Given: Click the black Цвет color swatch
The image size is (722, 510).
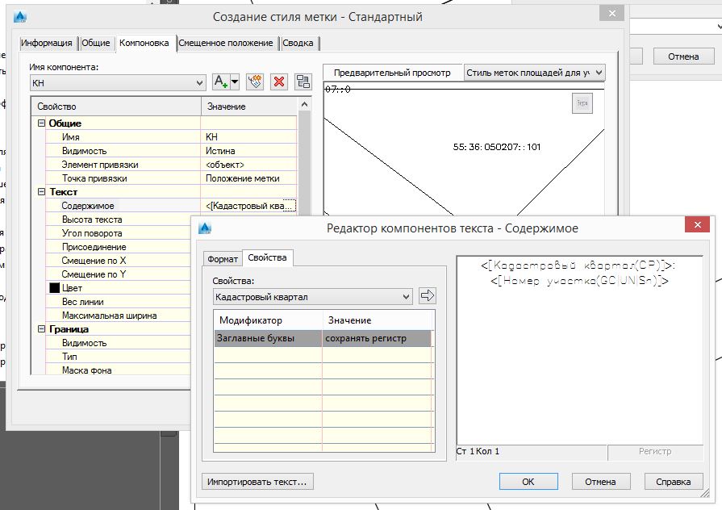Looking at the screenshot, I should coord(54,288).
